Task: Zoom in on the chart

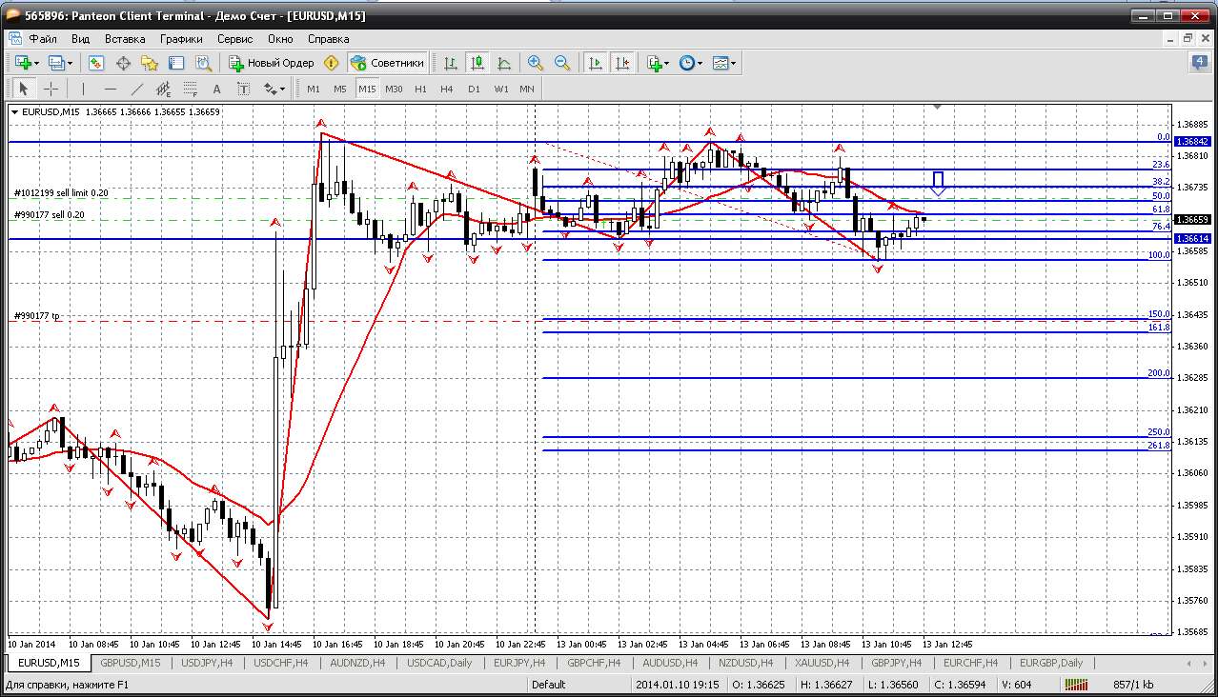Action: [x=536, y=63]
